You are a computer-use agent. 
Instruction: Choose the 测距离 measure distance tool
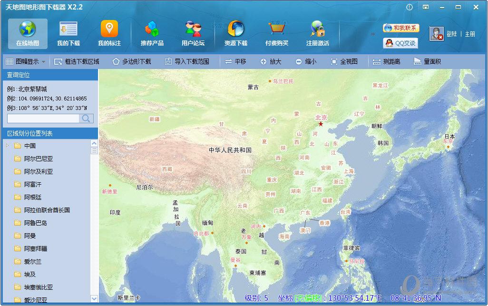pos(387,61)
